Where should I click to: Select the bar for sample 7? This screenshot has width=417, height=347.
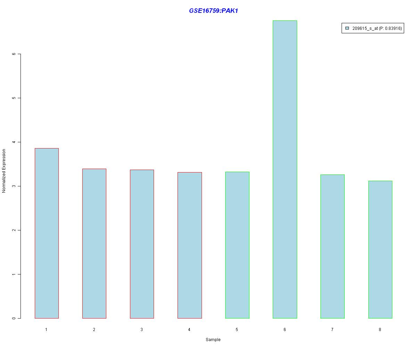(x=333, y=246)
